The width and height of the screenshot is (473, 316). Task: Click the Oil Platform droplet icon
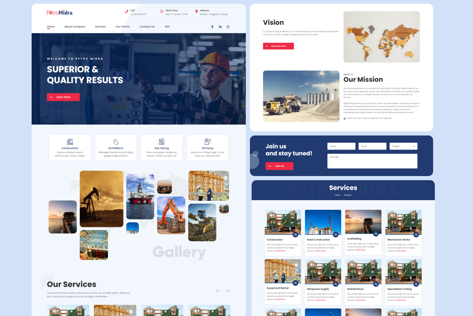point(115,142)
